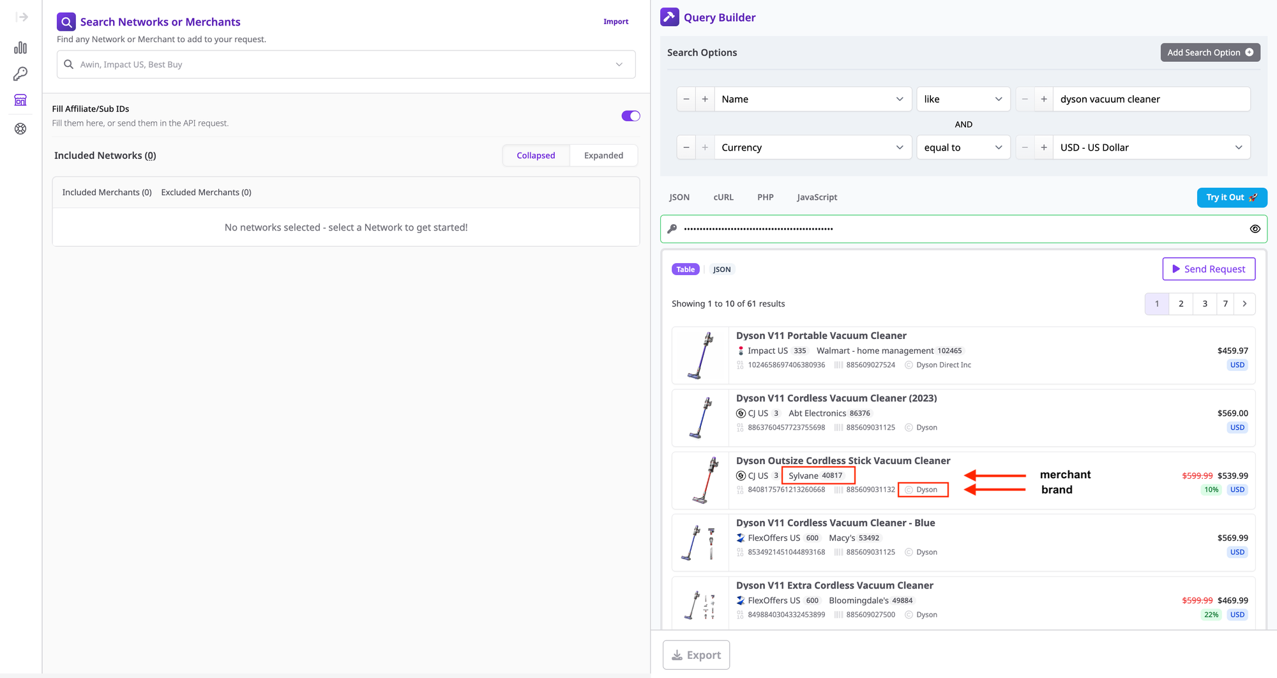The image size is (1277, 678).
Task: Switch networks view to Expanded
Action: 603,155
